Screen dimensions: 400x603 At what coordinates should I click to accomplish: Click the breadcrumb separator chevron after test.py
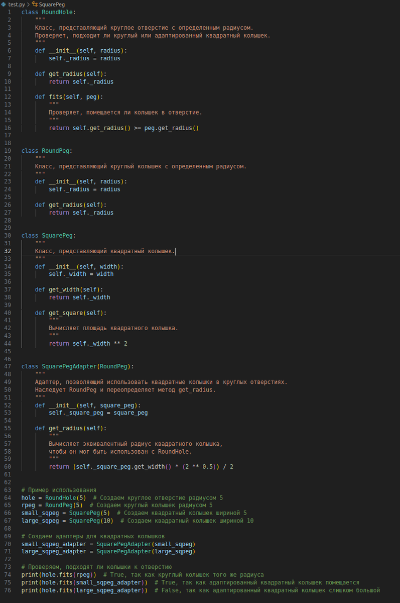pos(28,4)
